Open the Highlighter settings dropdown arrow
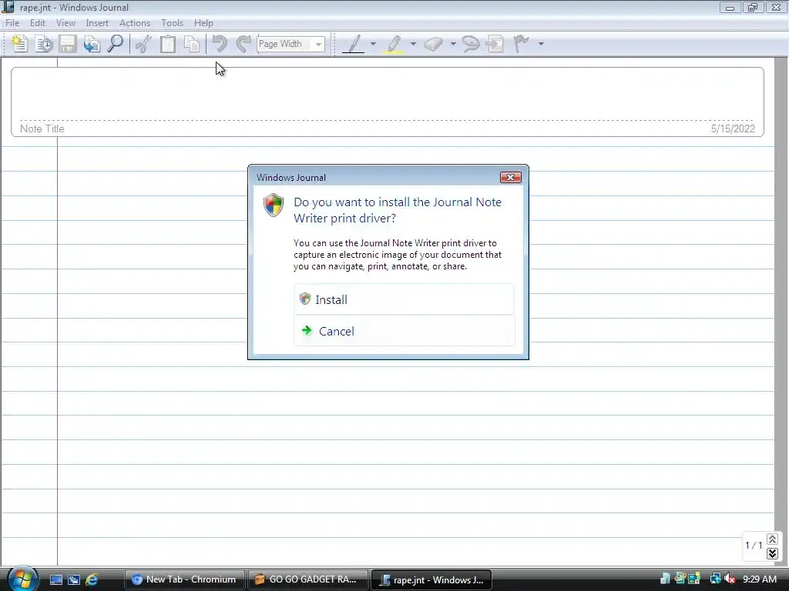The height and width of the screenshot is (591, 789). (413, 44)
